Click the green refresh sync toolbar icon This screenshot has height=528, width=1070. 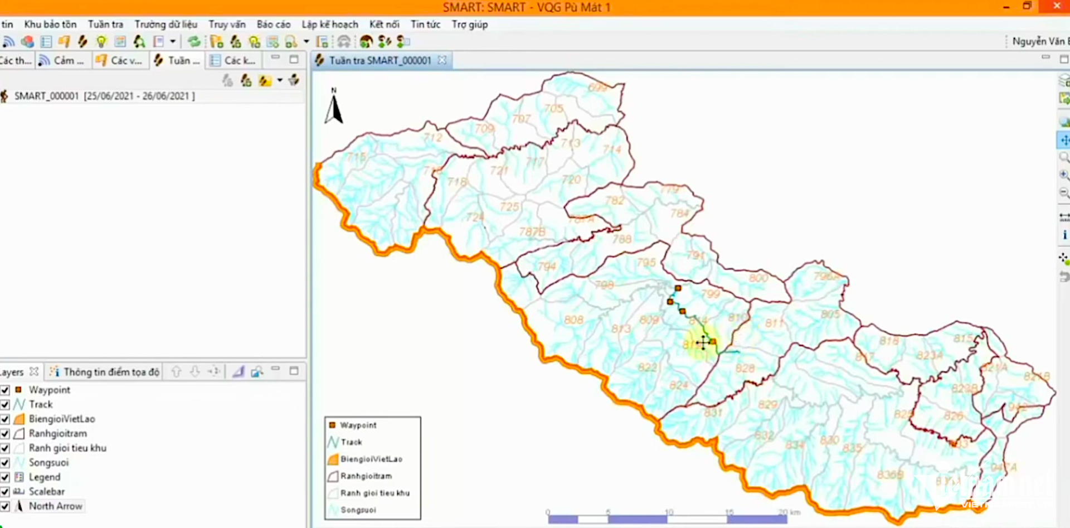pos(193,42)
